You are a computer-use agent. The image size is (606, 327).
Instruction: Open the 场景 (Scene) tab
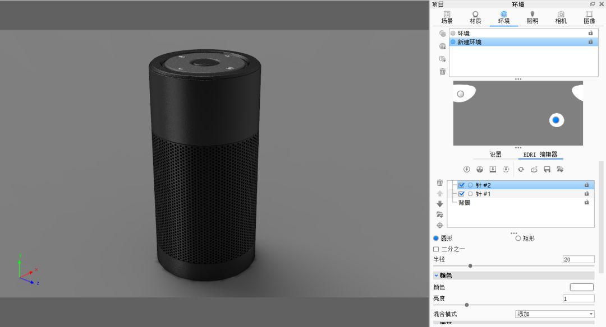point(447,18)
